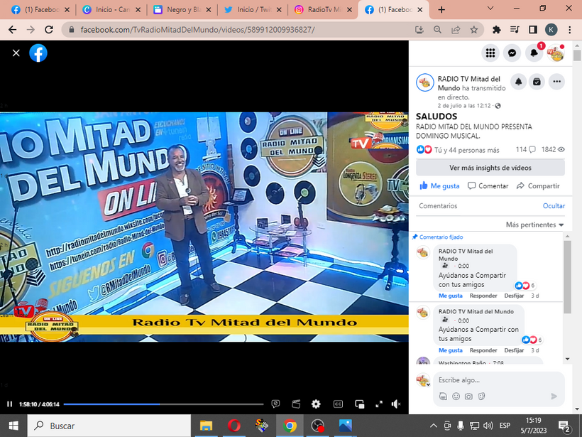Open the Windows Start menu
This screenshot has height=437, width=582.
pyautogui.click(x=13, y=426)
